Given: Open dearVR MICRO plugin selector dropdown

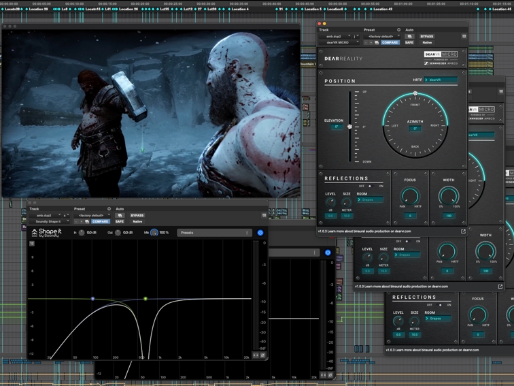Looking at the screenshot, I should tap(339, 43).
